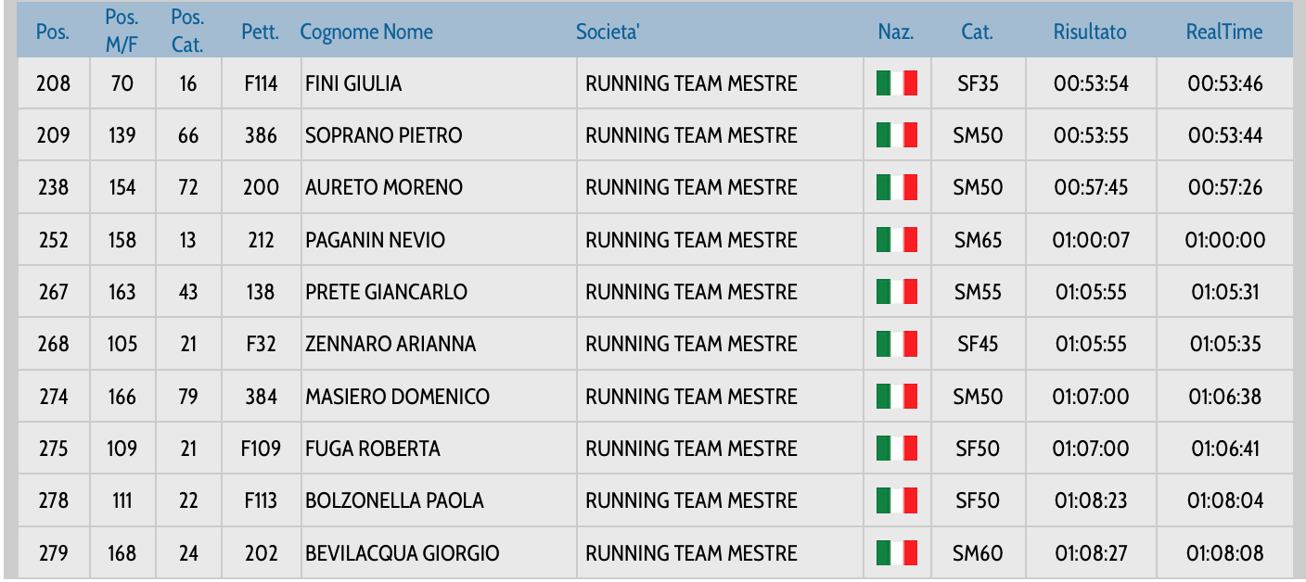Sort results by Risultato column header
The width and height of the screenshot is (1306, 582).
1090,32
